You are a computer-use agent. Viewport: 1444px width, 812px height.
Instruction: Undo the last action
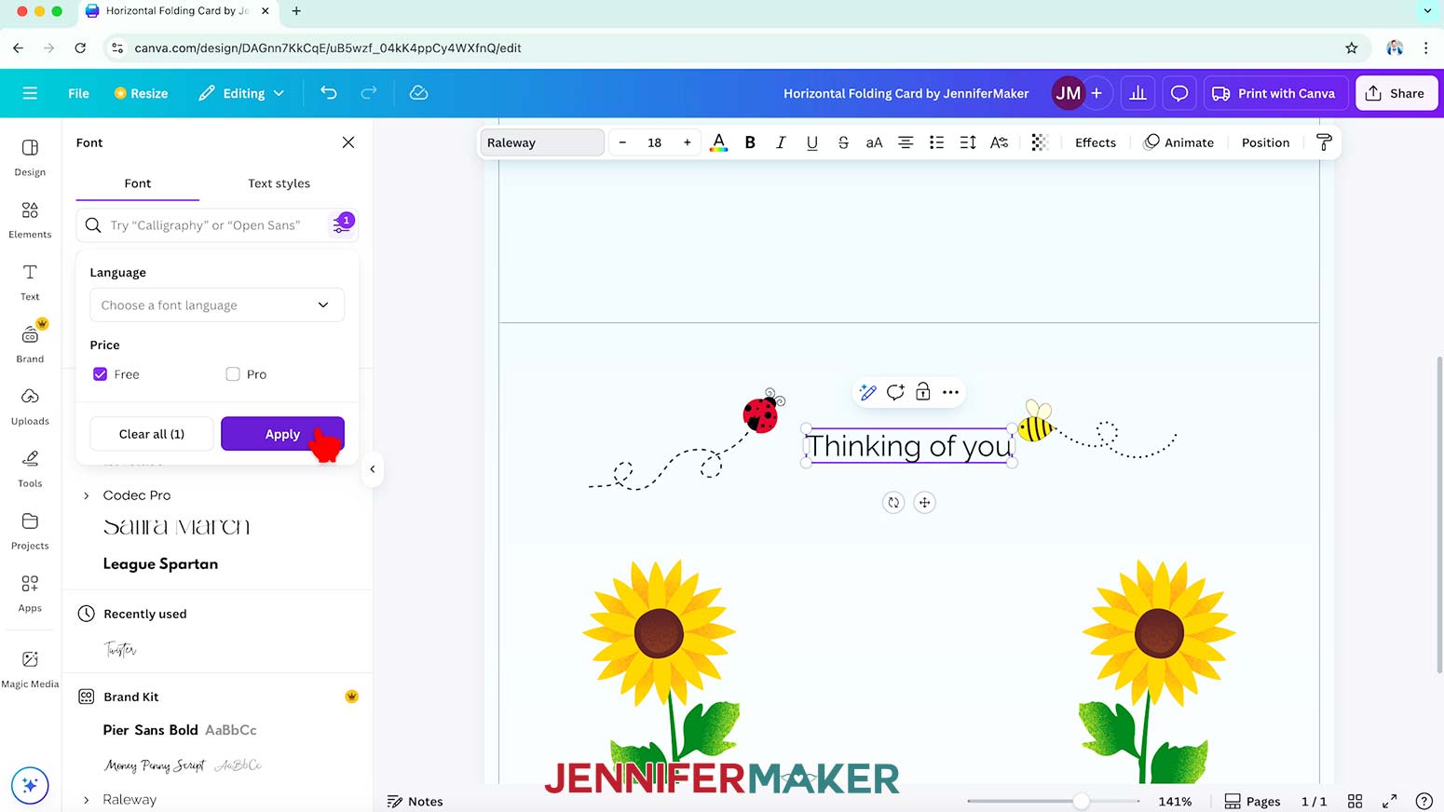click(329, 93)
